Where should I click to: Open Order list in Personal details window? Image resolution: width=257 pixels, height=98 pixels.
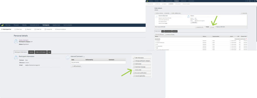click(38, 29)
